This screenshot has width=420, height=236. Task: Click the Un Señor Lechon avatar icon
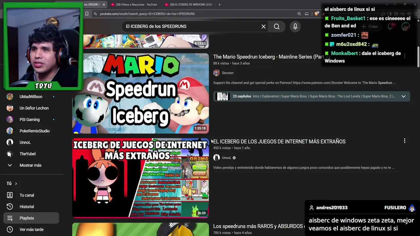click(10, 108)
